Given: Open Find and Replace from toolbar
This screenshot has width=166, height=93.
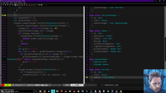Looking at the screenshot, I should pos(23,5).
